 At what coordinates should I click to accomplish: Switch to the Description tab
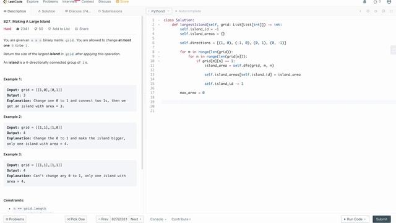[x=15, y=11]
